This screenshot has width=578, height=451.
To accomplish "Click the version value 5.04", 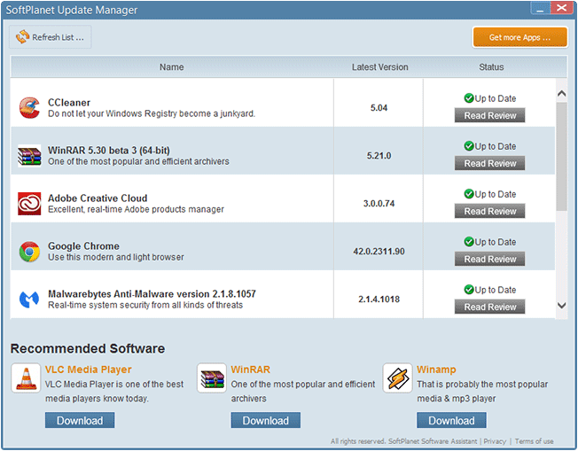I will tap(379, 107).
